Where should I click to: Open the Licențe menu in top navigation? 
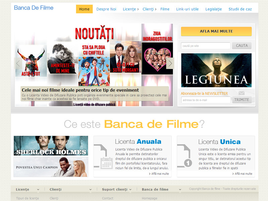(131, 9)
